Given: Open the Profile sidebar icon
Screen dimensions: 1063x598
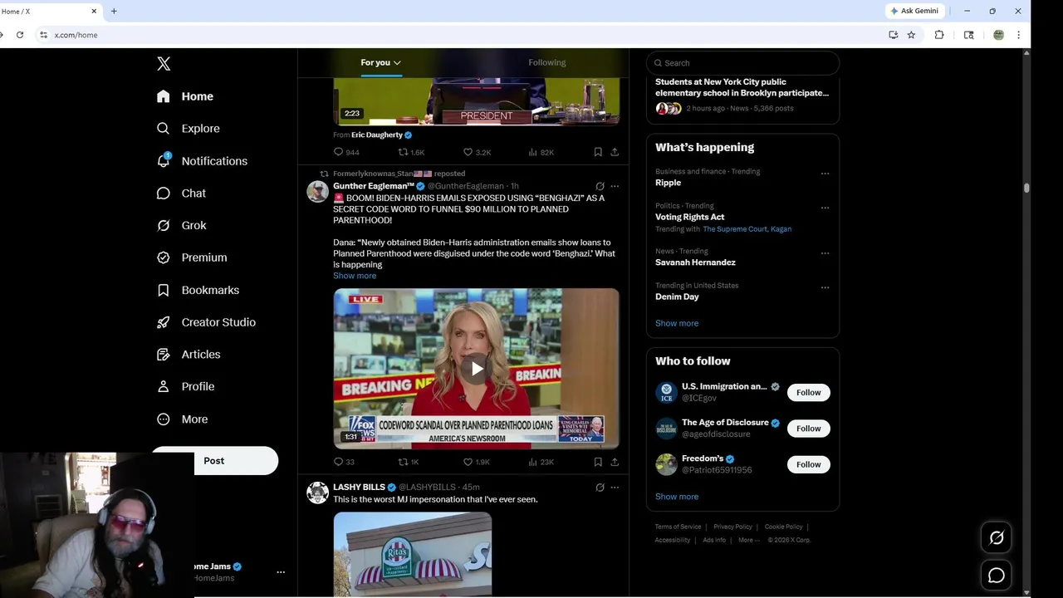Looking at the screenshot, I should (164, 387).
